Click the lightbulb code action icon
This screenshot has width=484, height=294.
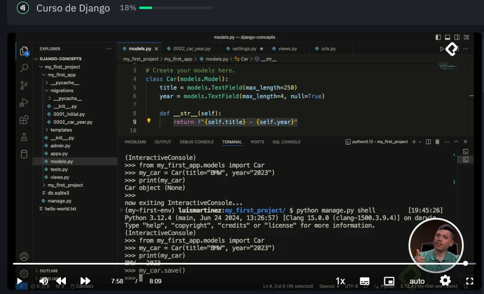pyautogui.click(x=149, y=121)
